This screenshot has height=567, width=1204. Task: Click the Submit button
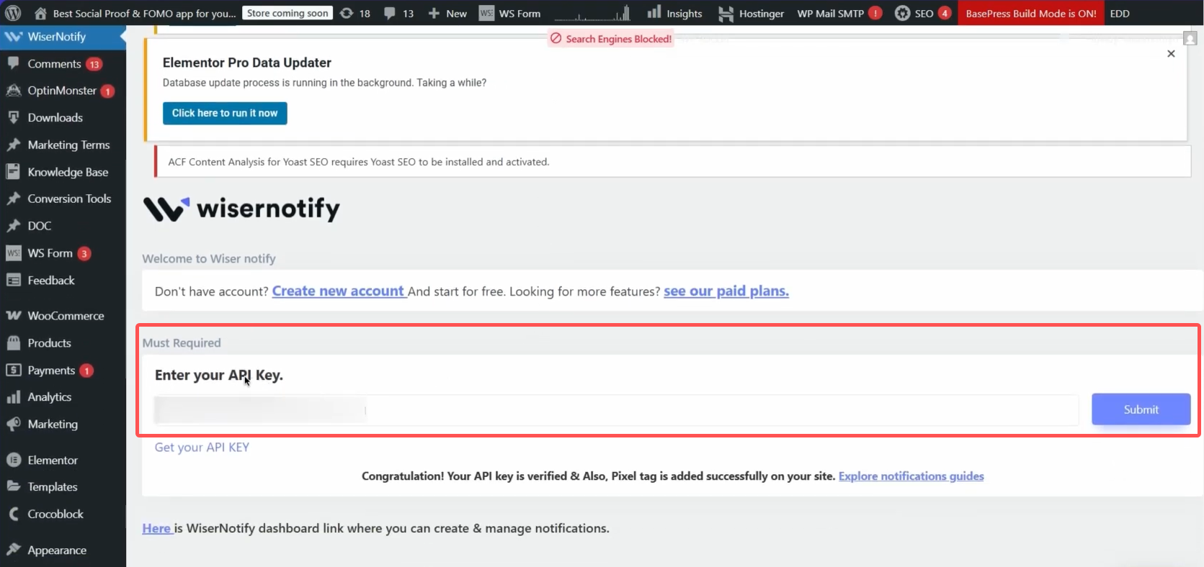(x=1141, y=409)
